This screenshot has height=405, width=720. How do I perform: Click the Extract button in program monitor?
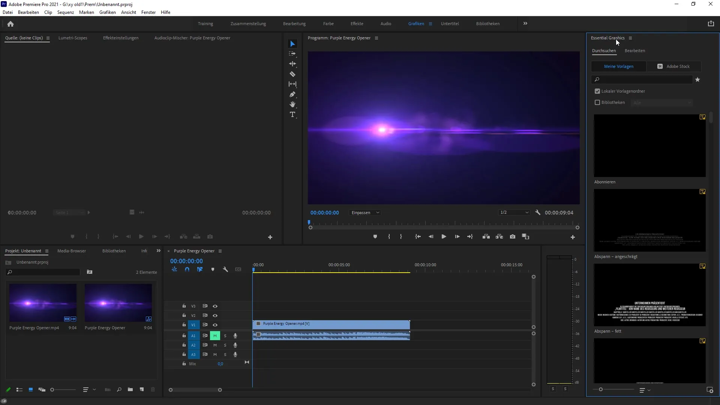click(x=499, y=237)
